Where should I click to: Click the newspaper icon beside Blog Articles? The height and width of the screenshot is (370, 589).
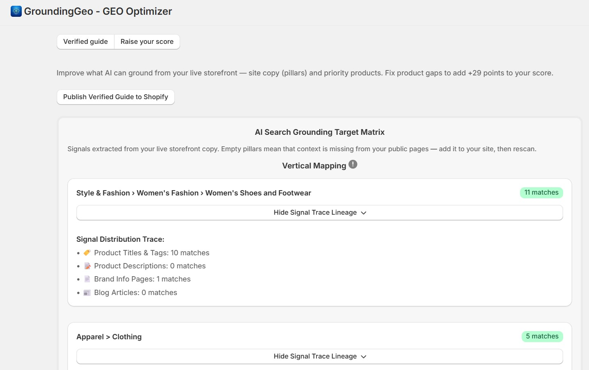point(87,293)
